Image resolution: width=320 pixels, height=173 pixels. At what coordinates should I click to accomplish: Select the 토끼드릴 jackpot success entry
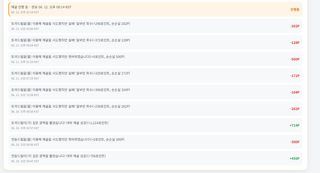click(x=155, y=125)
